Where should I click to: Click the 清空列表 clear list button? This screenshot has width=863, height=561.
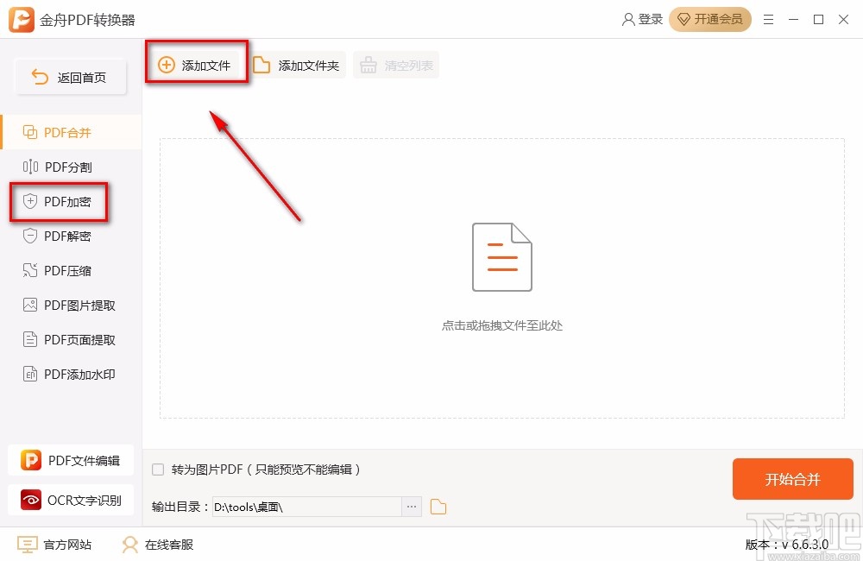pos(396,64)
